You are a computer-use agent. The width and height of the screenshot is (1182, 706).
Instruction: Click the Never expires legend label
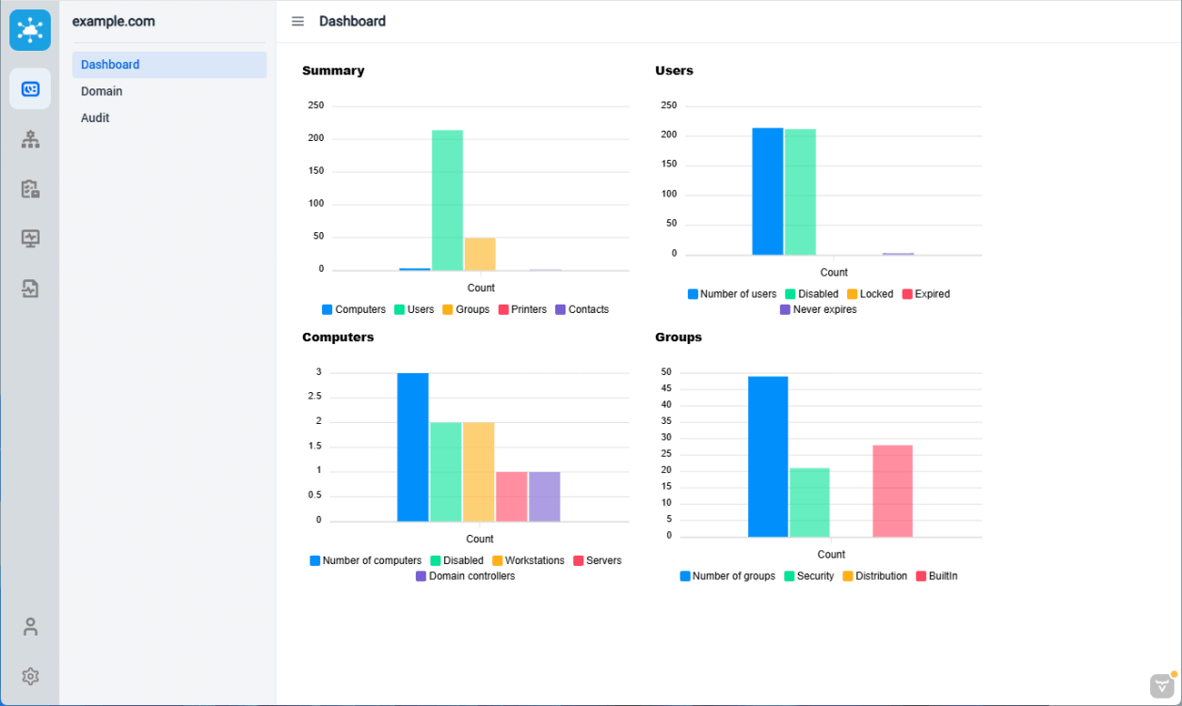coord(824,309)
